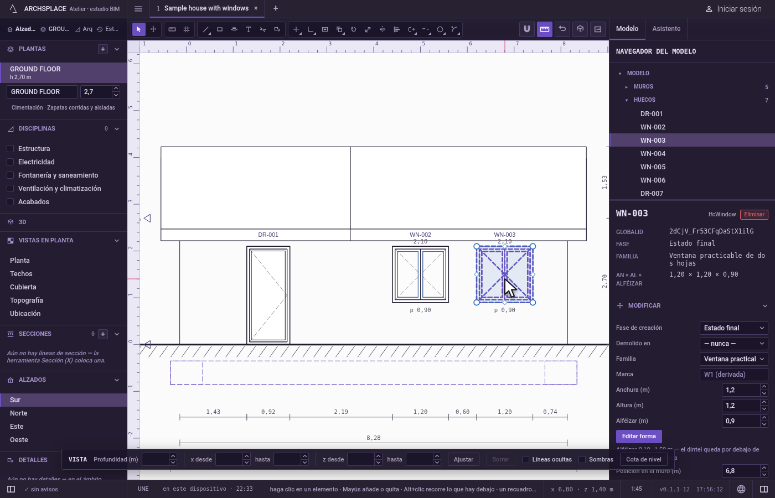Toggle the ruler display button
The image size is (775, 498).
pyautogui.click(x=545, y=29)
